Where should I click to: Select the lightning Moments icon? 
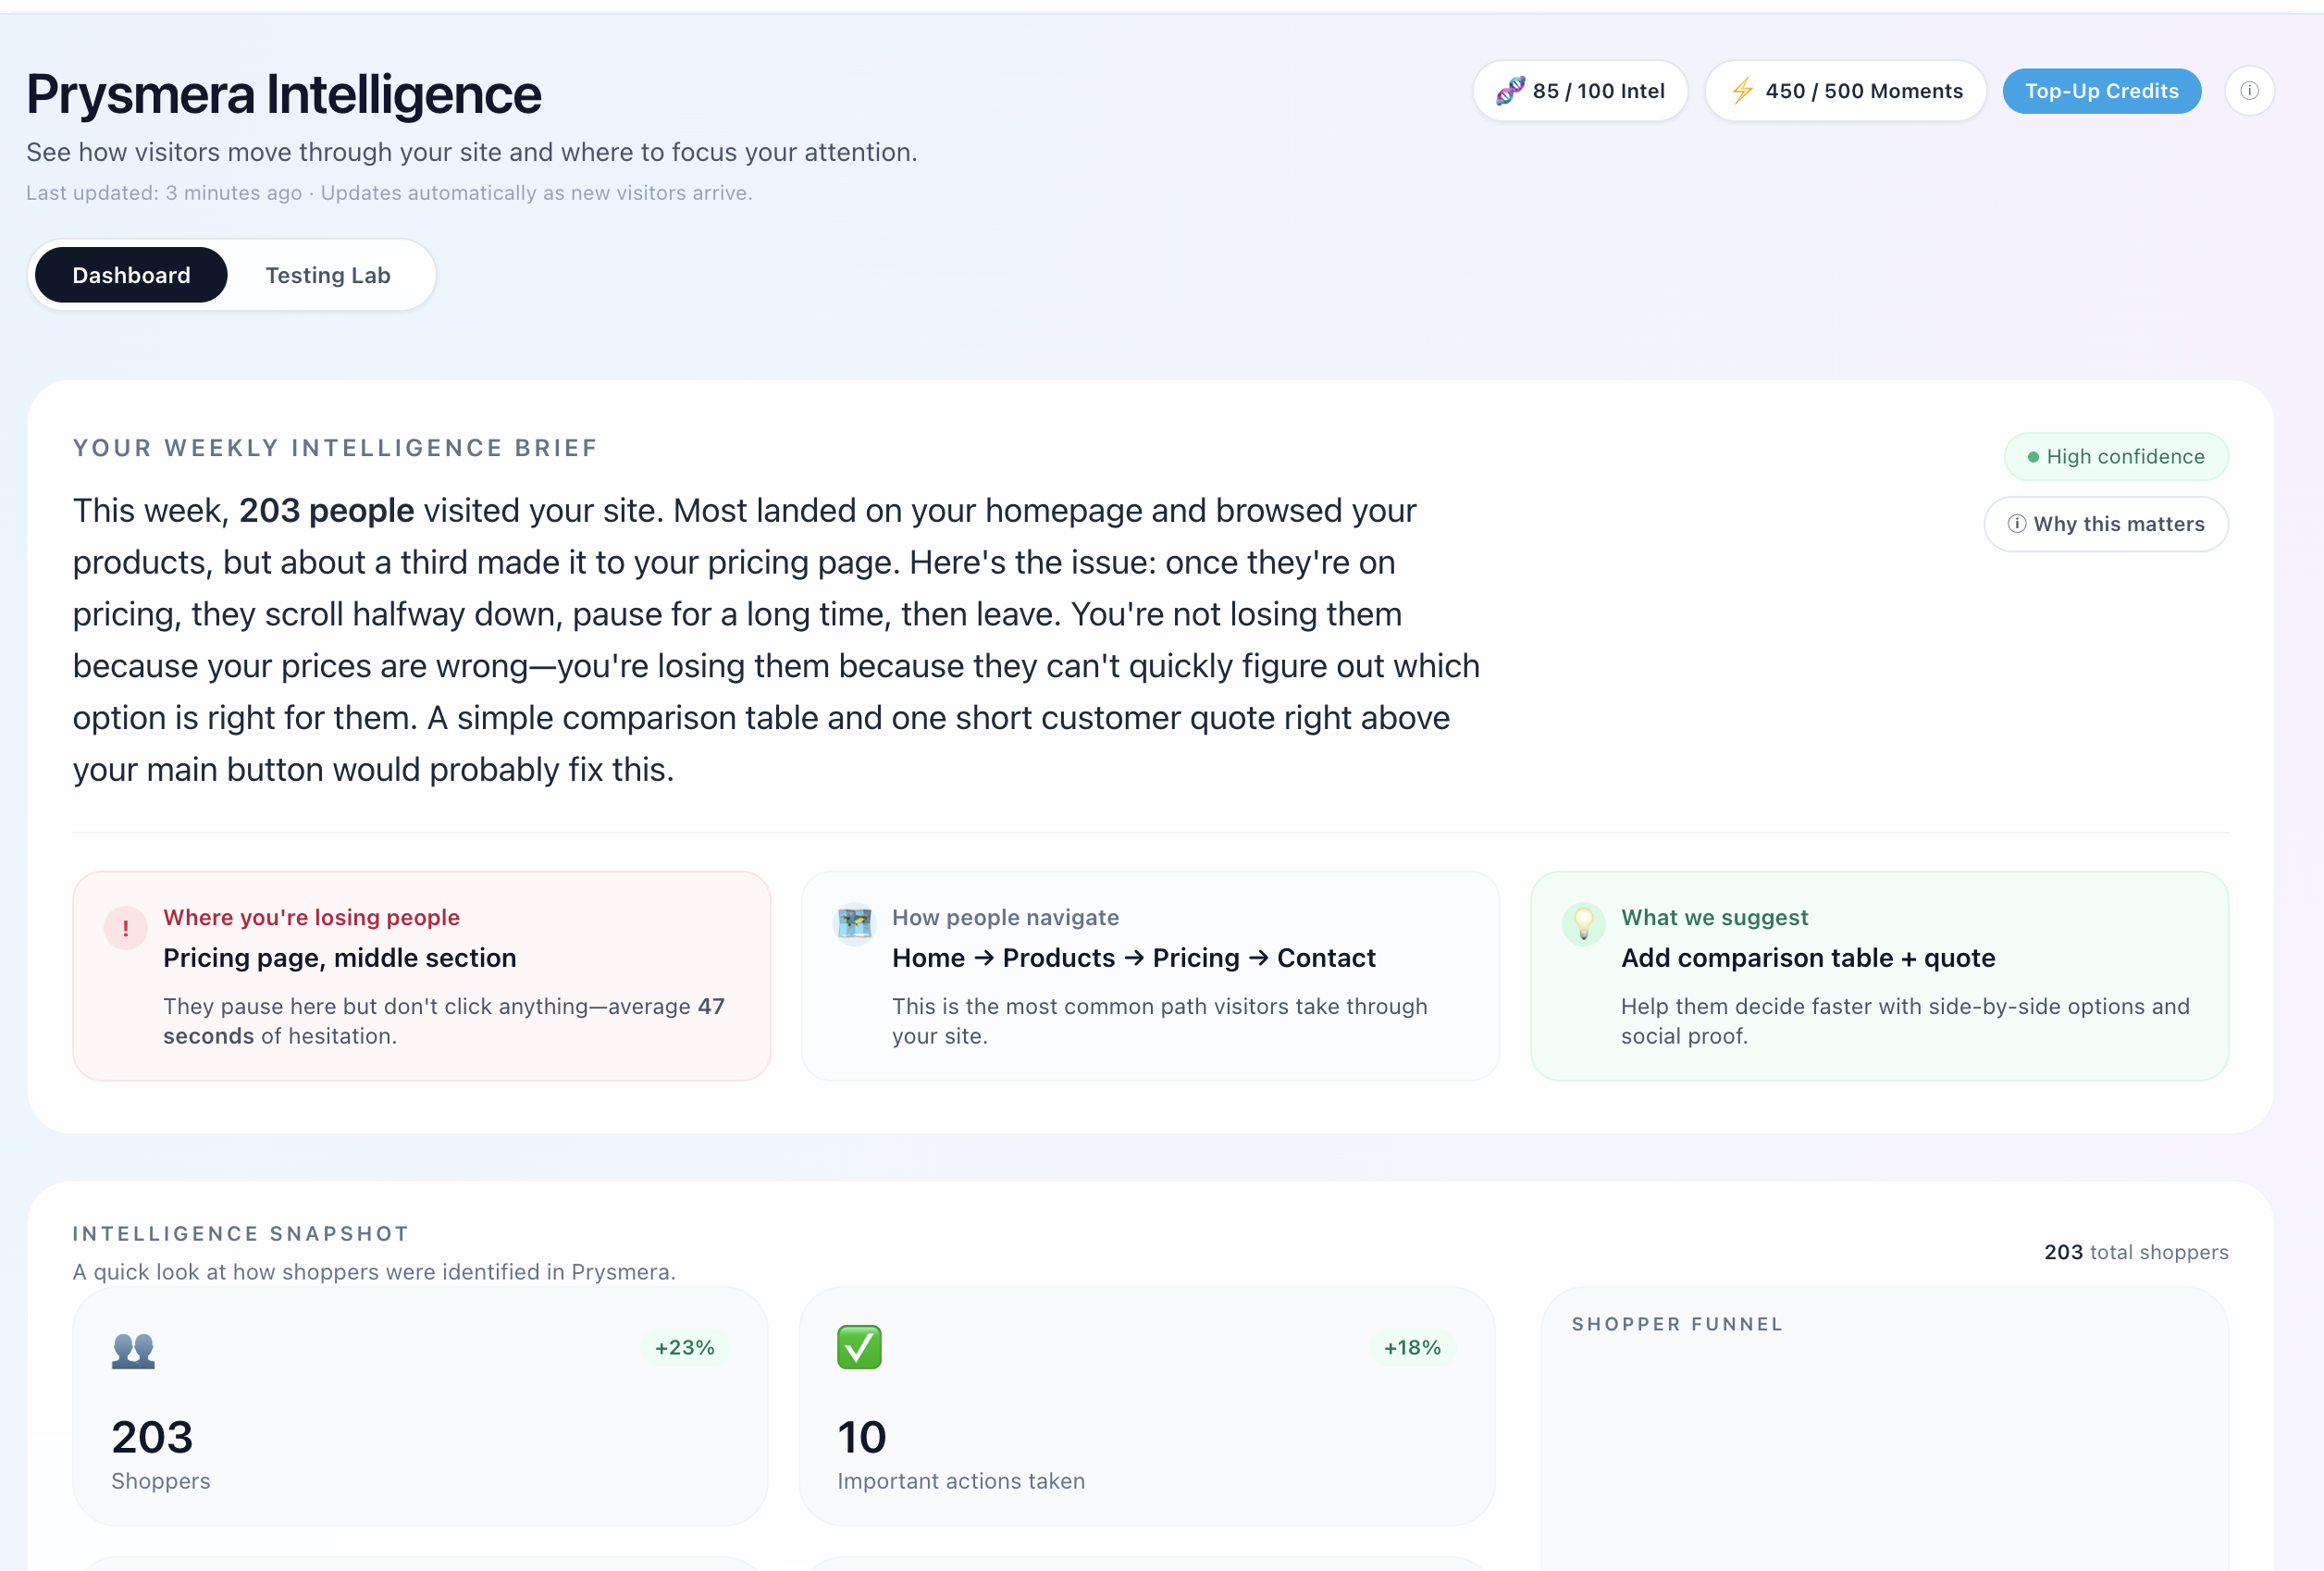pos(1743,89)
